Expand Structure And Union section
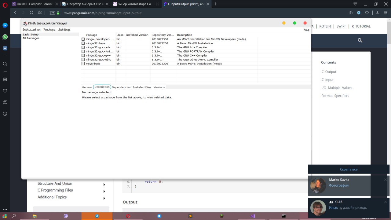This screenshot has width=391, height=220. 104,185
